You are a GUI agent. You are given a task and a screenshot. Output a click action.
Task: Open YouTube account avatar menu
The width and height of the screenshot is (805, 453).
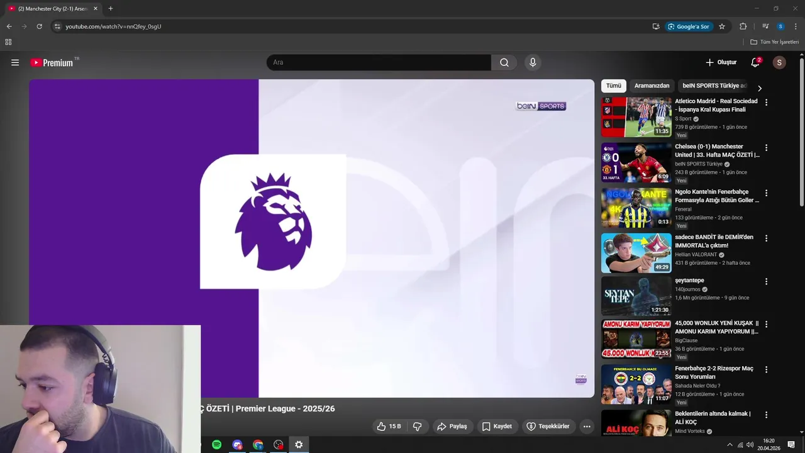click(x=779, y=62)
